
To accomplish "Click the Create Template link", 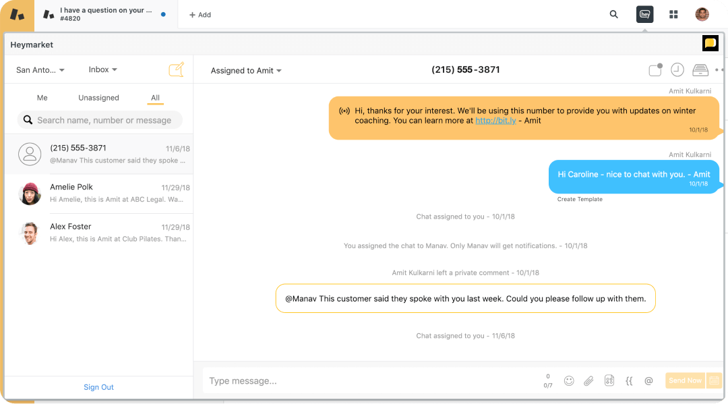I will coord(580,199).
